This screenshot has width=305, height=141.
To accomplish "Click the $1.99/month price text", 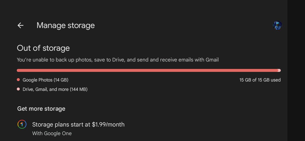I will [108, 124].
